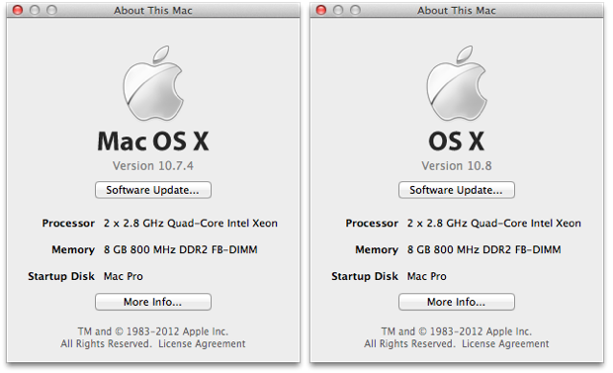Click the large OS X heading in the 10.8 window
The width and height of the screenshot is (613, 373).
click(x=456, y=141)
